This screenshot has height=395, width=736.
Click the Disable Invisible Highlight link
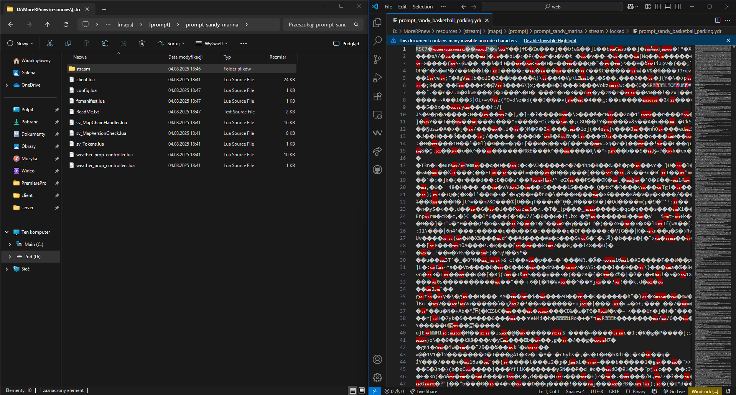[x=550, y=41]
